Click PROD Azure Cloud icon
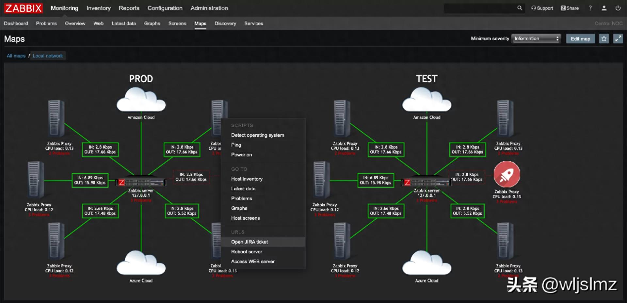 point(141,263)
